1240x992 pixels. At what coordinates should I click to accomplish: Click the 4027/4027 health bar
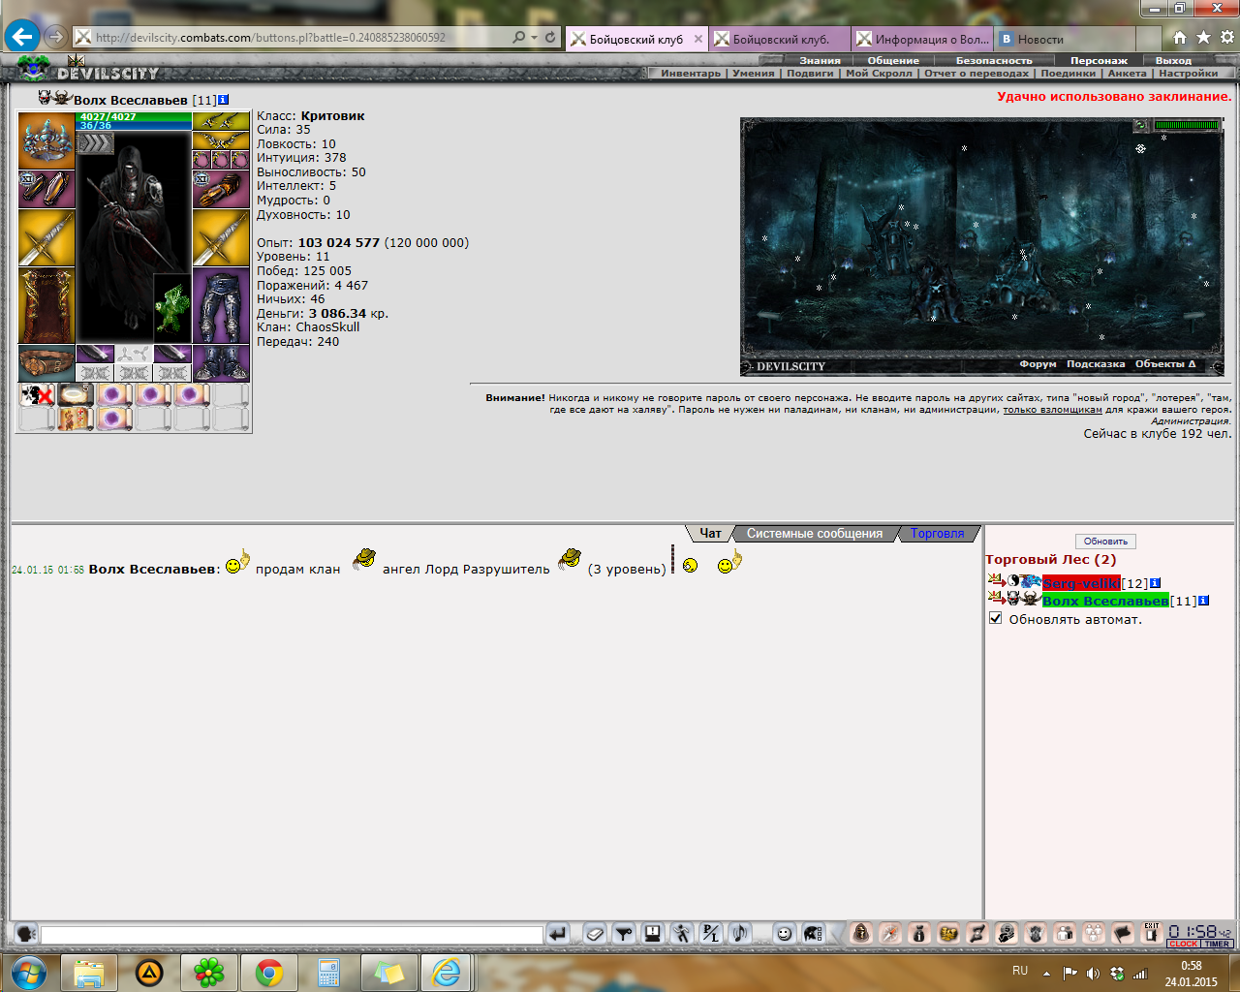coord(134,116)
